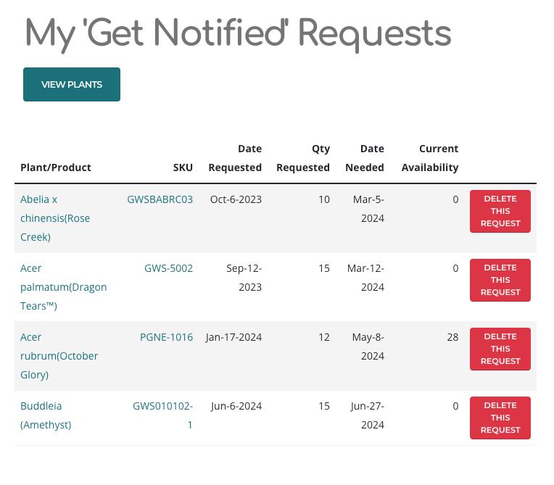
Task: Click the Qty Requested column header
Action: tap(303, 158)
